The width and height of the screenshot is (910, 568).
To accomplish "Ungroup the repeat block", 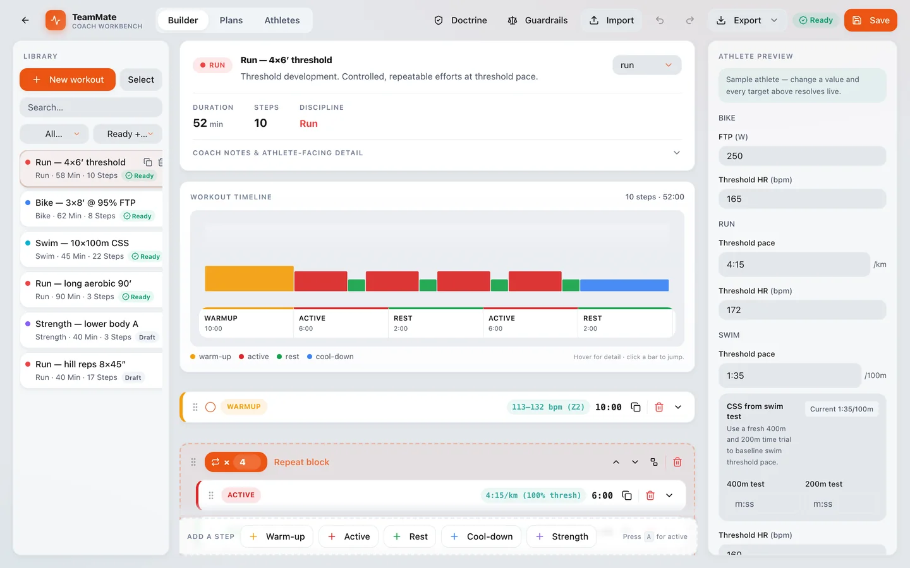I will (654, 462).
